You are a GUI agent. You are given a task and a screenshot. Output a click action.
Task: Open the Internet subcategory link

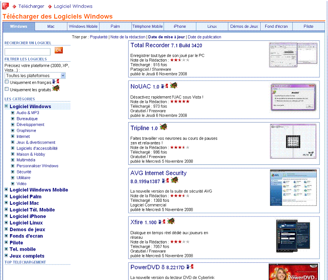[x=23, y=136]
